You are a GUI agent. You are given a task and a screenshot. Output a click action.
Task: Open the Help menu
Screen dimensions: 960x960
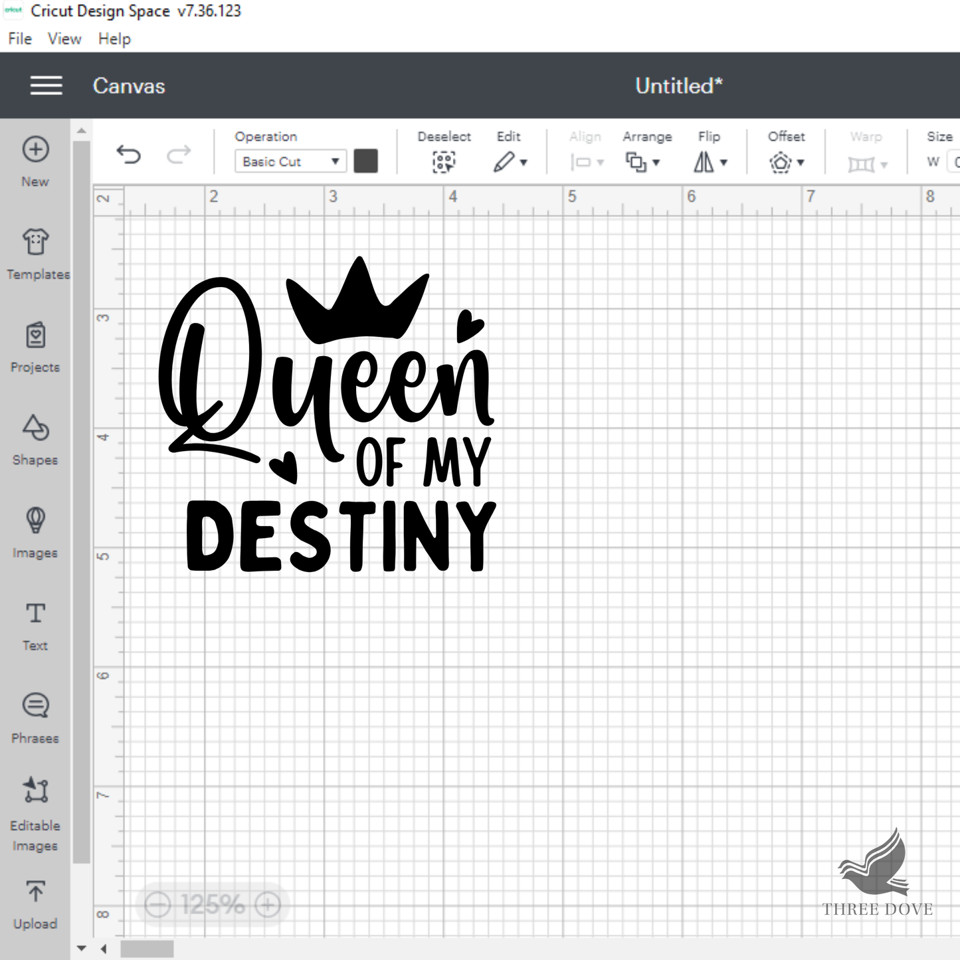114,39
